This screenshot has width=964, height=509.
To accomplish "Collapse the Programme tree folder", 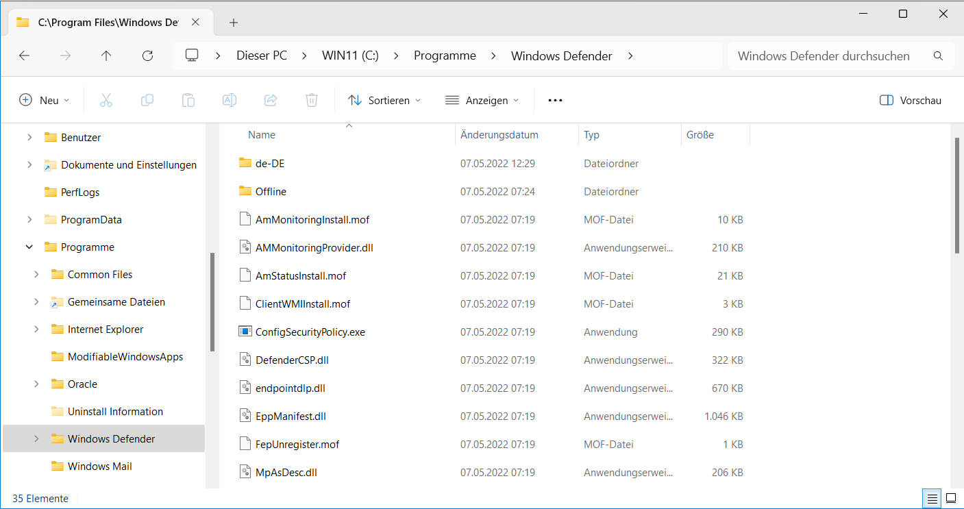I will (29, 247).
